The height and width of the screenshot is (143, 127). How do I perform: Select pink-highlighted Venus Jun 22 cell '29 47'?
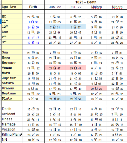point(55,68)
